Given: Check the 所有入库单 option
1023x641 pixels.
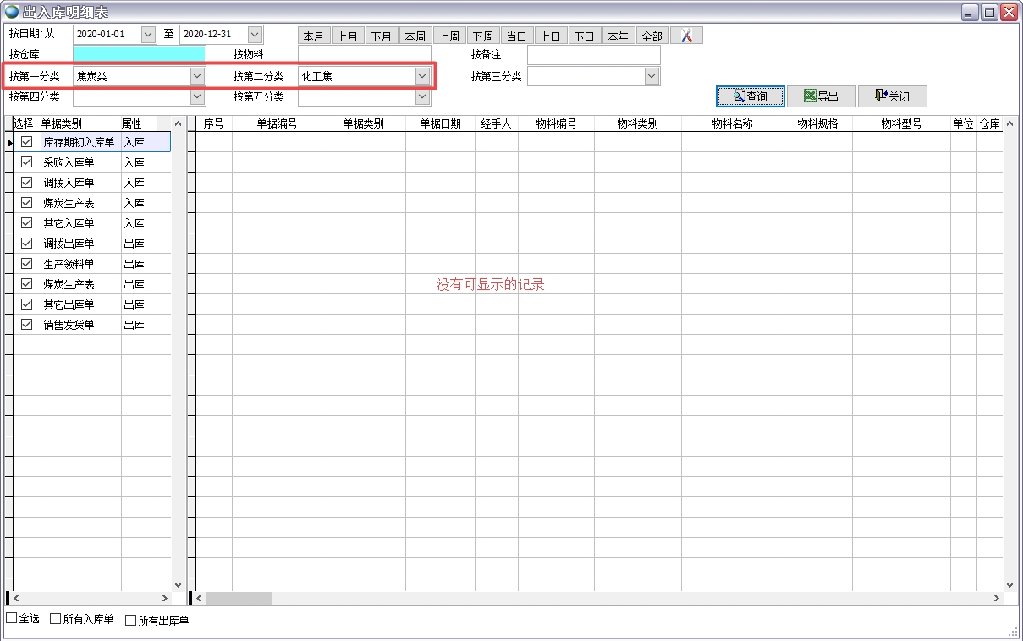Looking at the screenshot, I should tap(56, 619).
